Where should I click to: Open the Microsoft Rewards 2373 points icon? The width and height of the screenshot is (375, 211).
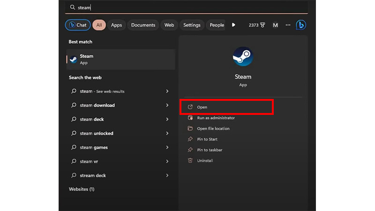click(262, 25)
